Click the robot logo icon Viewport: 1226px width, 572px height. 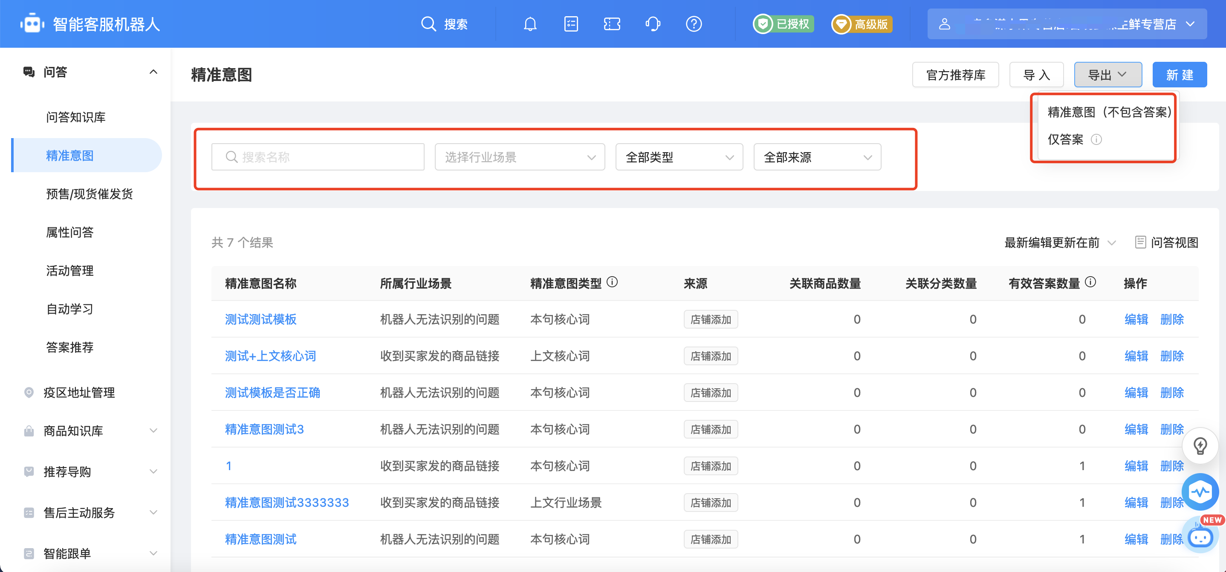[32, 23]
